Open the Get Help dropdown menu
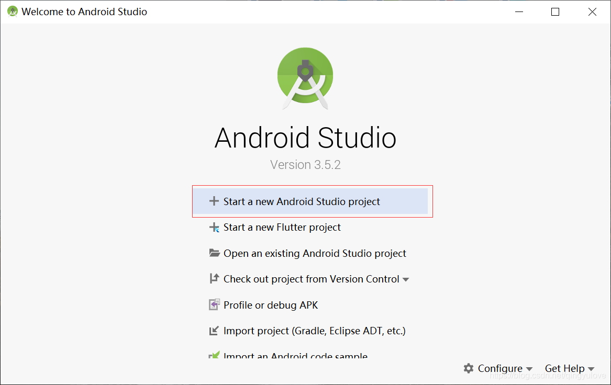The width and height of the screenshot is (611, 385). (570, 368)
